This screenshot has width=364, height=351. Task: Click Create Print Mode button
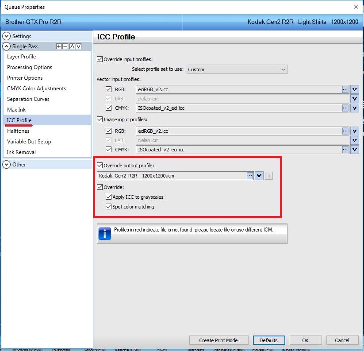coord(218,340)
